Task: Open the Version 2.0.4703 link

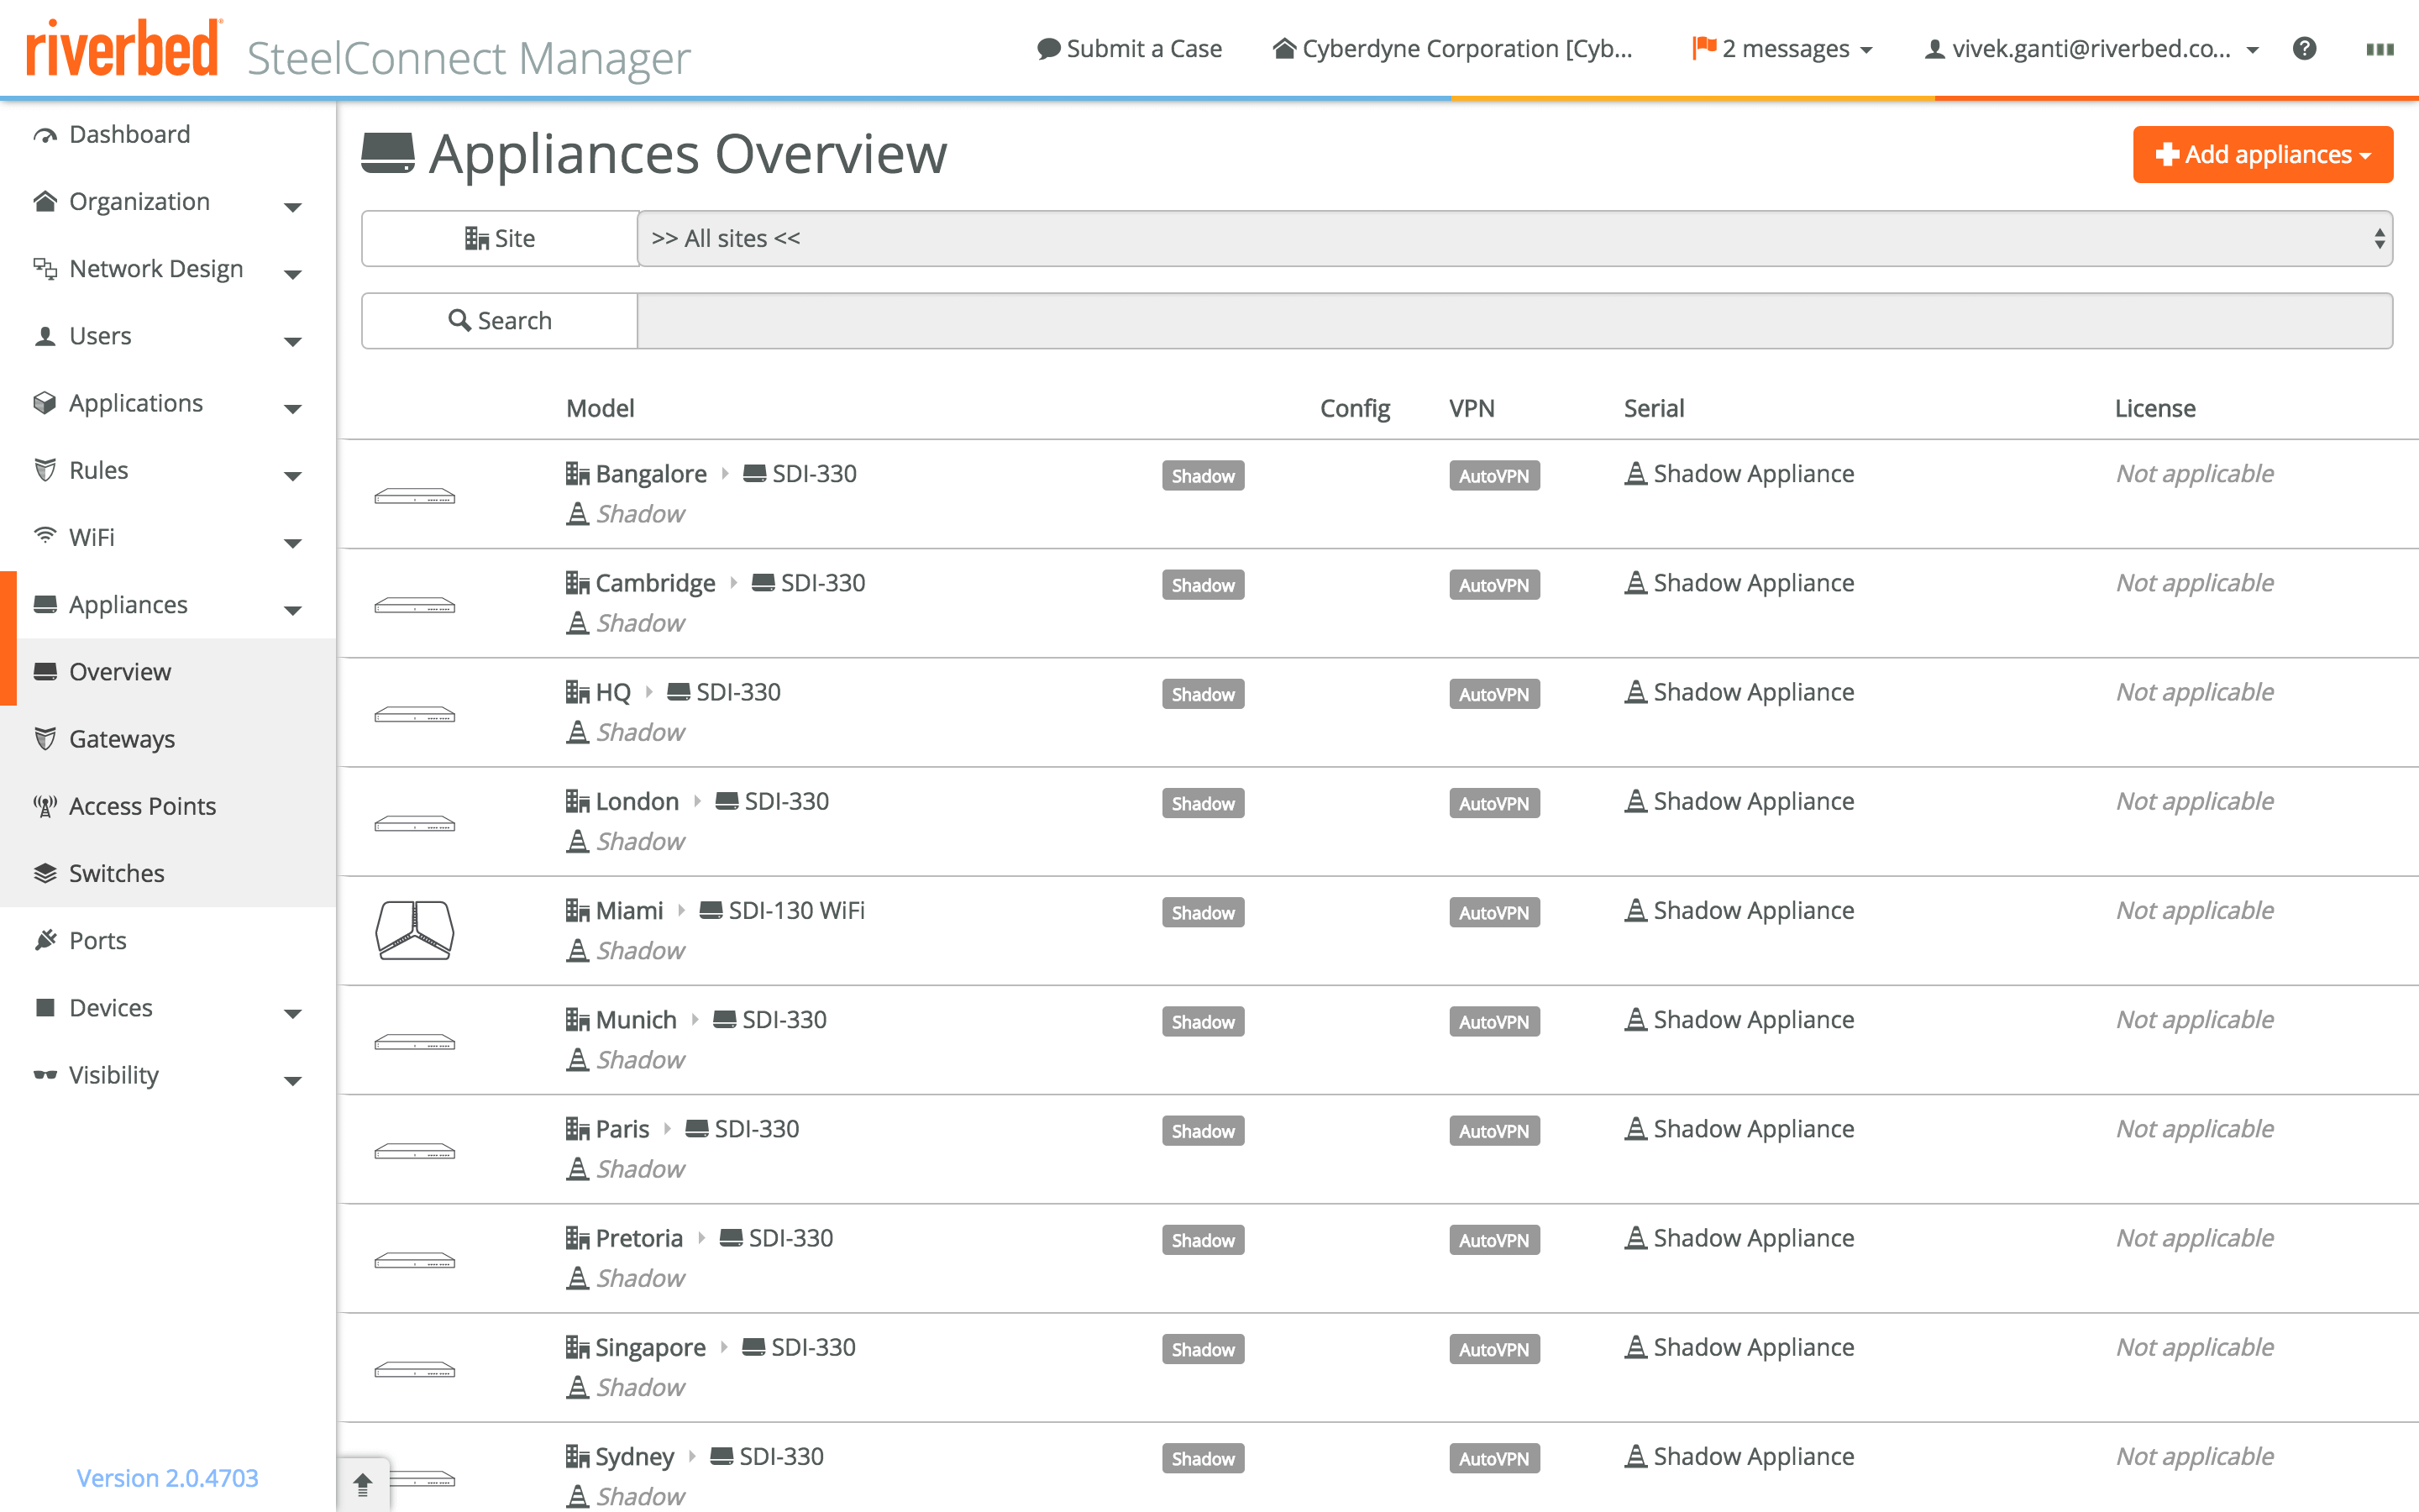Action: coord(166,1478)
